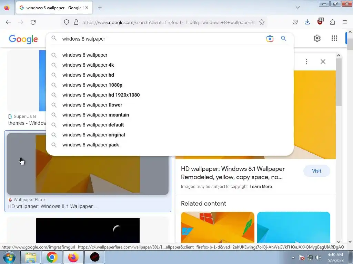
Task: Open the tracking protection shield icon
Action: 67,22
